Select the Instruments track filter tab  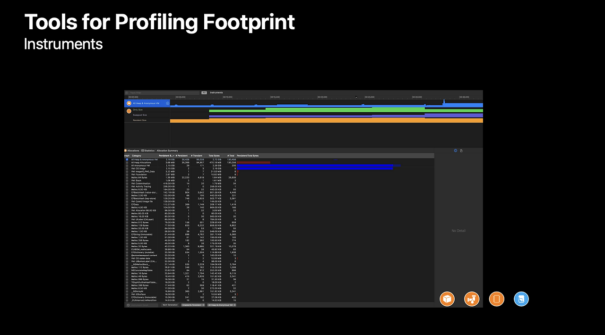(216, 92)
